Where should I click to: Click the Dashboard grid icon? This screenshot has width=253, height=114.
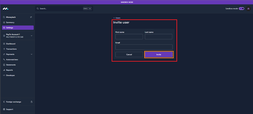4,44
